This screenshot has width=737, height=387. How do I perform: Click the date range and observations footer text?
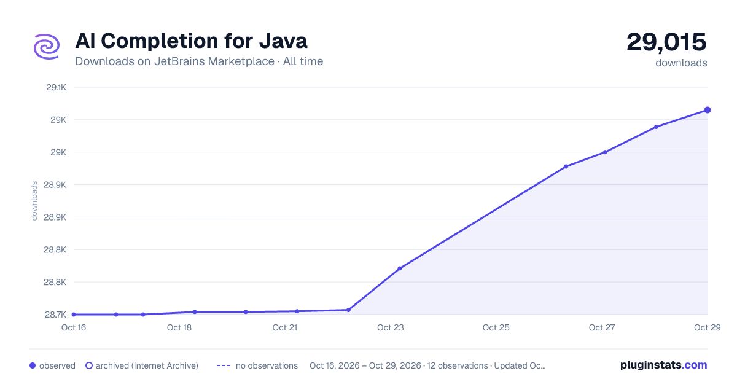click(427, 365)
